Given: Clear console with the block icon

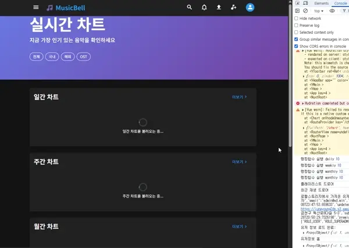Looking at the screenshot, I should click(x=305, y=11).
